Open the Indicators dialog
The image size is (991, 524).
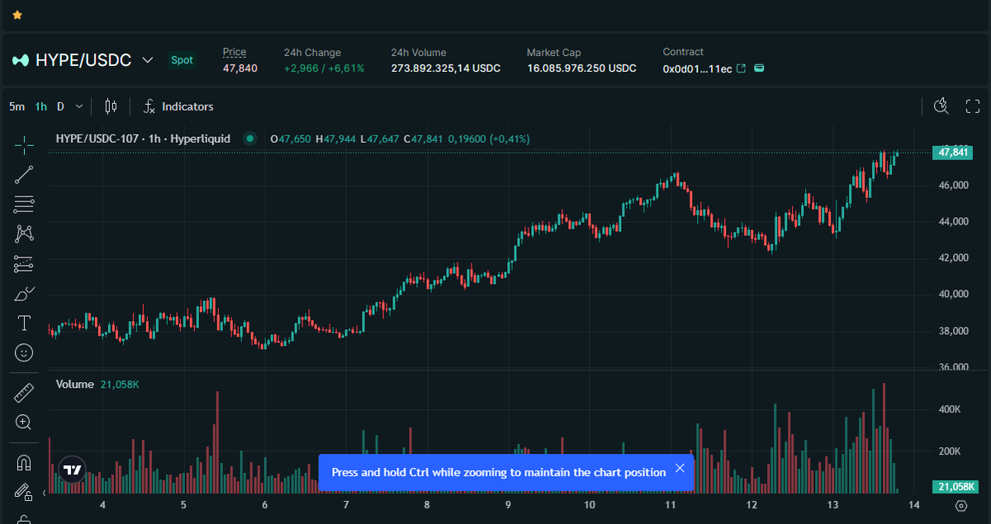tap(178, 106)
